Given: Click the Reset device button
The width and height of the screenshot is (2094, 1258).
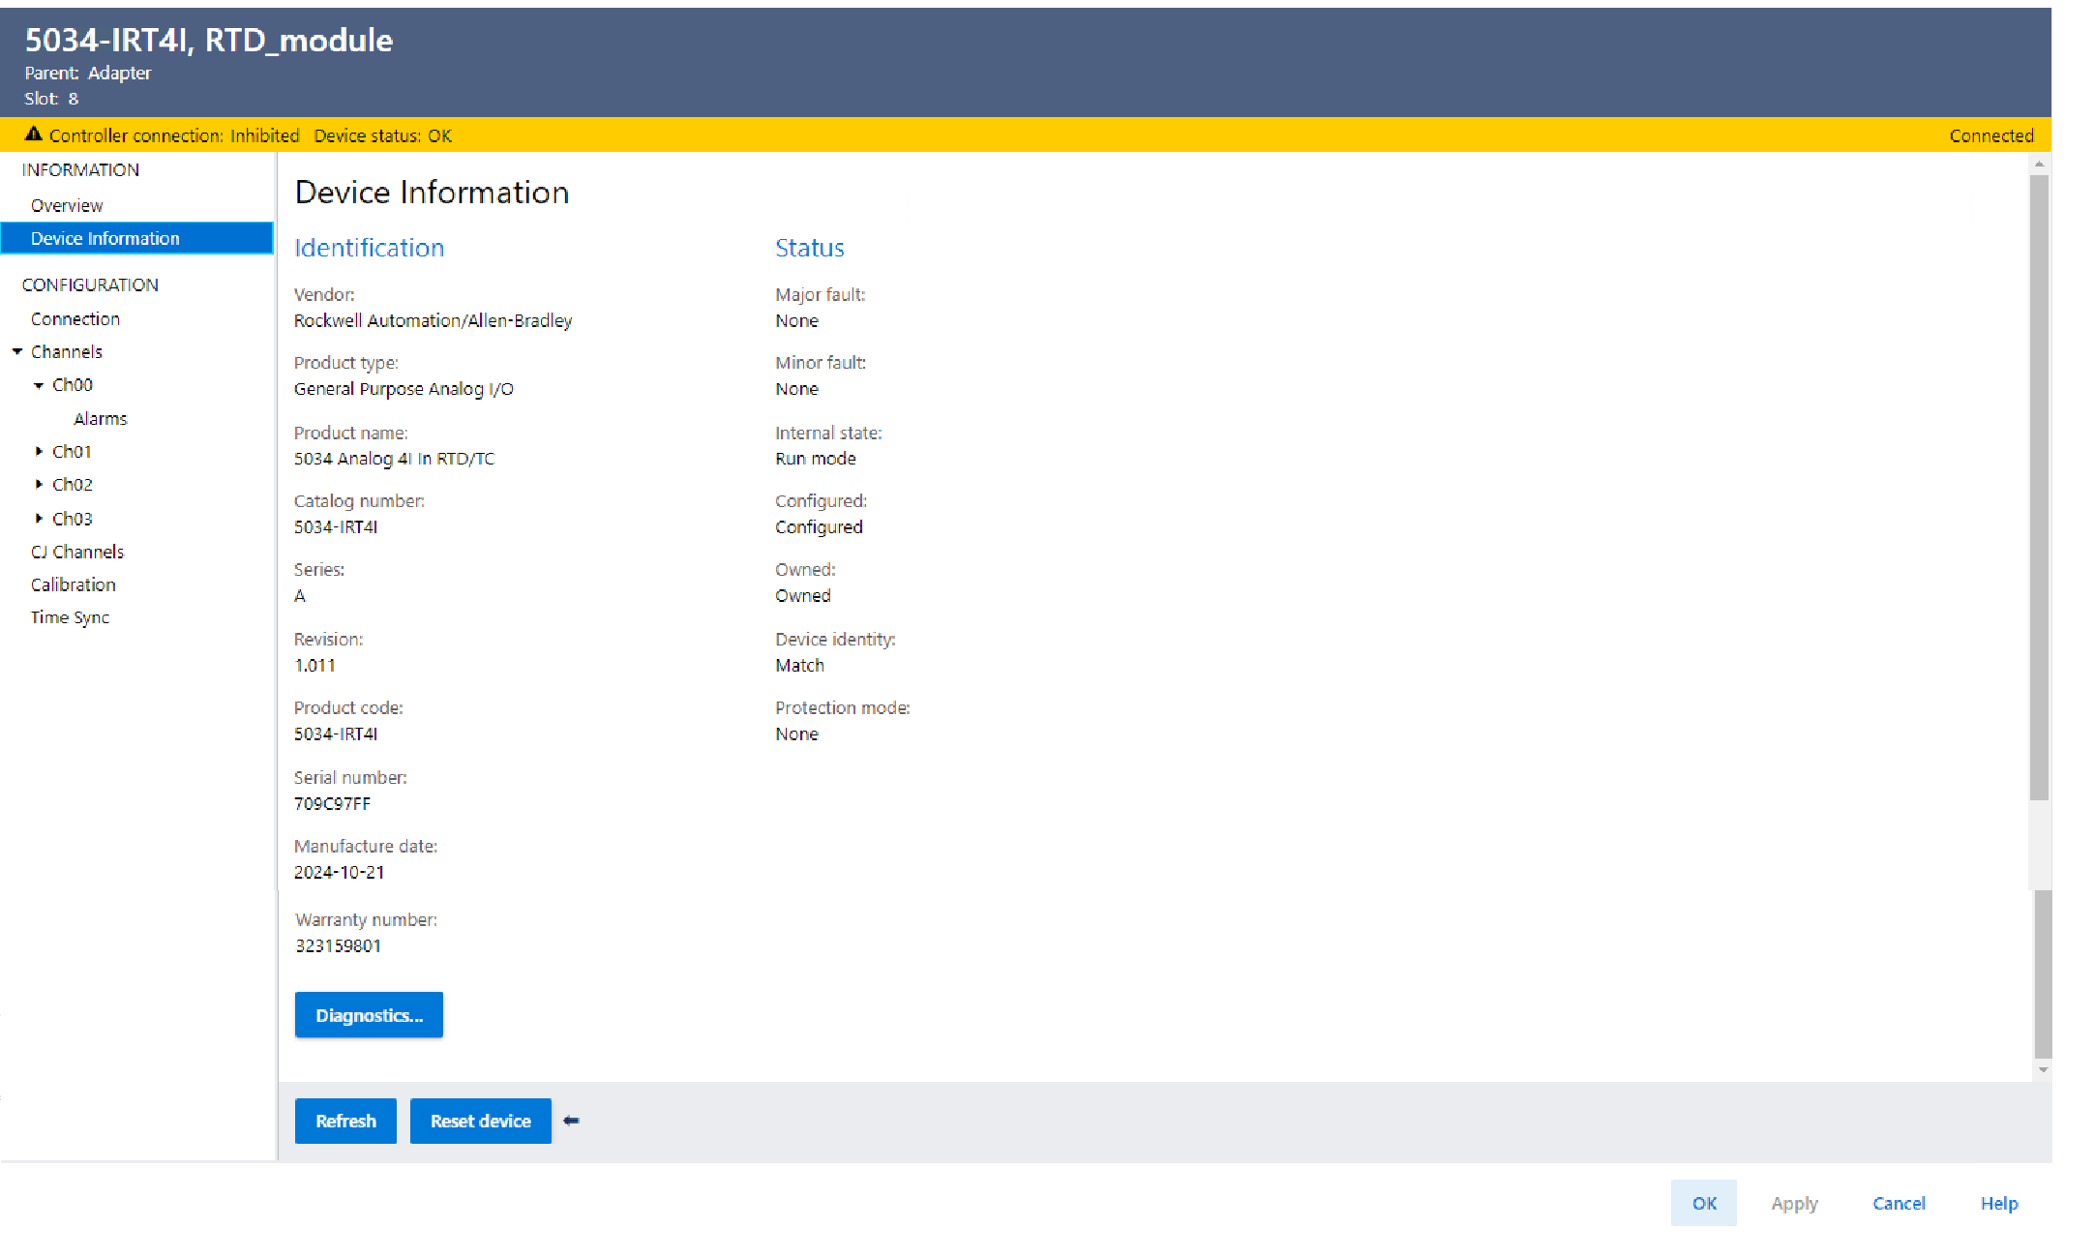Looking at the screenshot, I should [x=481, y=1121].
